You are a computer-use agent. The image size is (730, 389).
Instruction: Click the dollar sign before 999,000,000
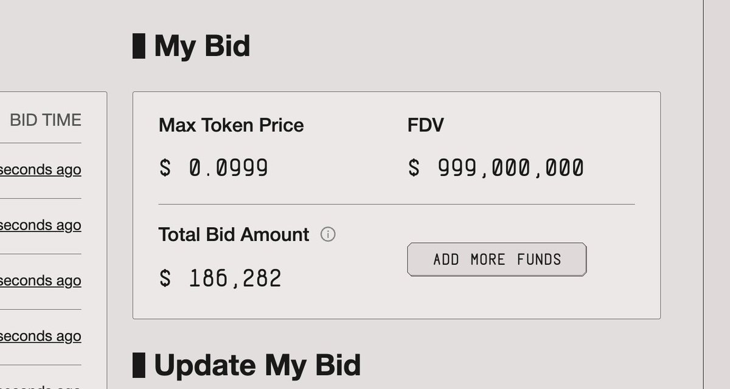(414, 168)
